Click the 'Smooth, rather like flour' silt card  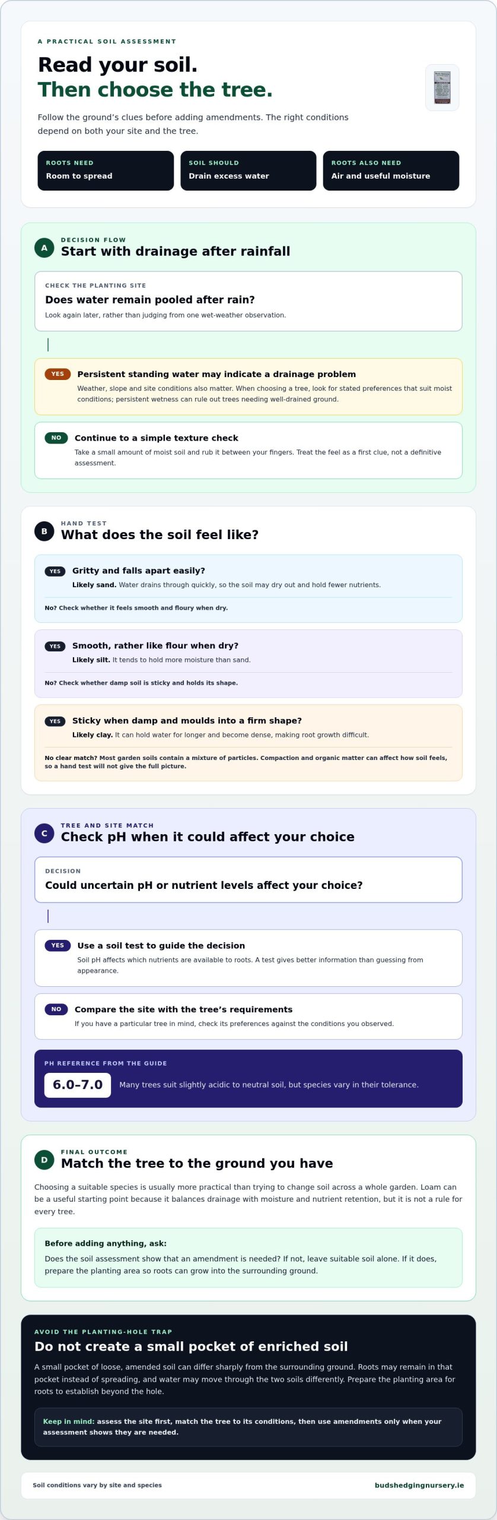(x=249, y=663)
